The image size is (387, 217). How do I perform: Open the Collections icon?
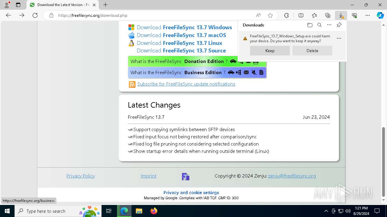328,15
